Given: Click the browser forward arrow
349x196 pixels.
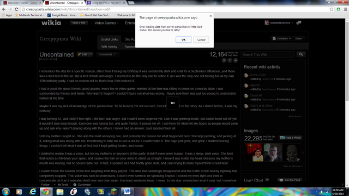Looking at the screenshot, I should point(10,9).
